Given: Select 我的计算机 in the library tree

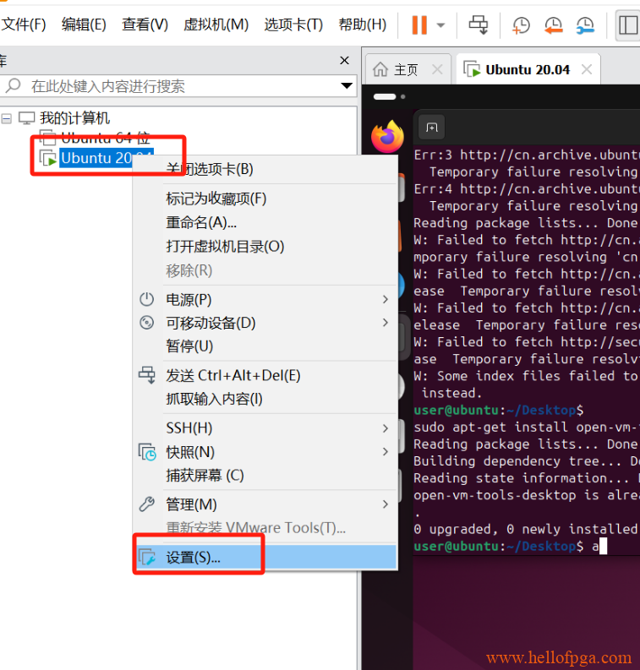Looking at the screenshot, I should pos(74,118).
